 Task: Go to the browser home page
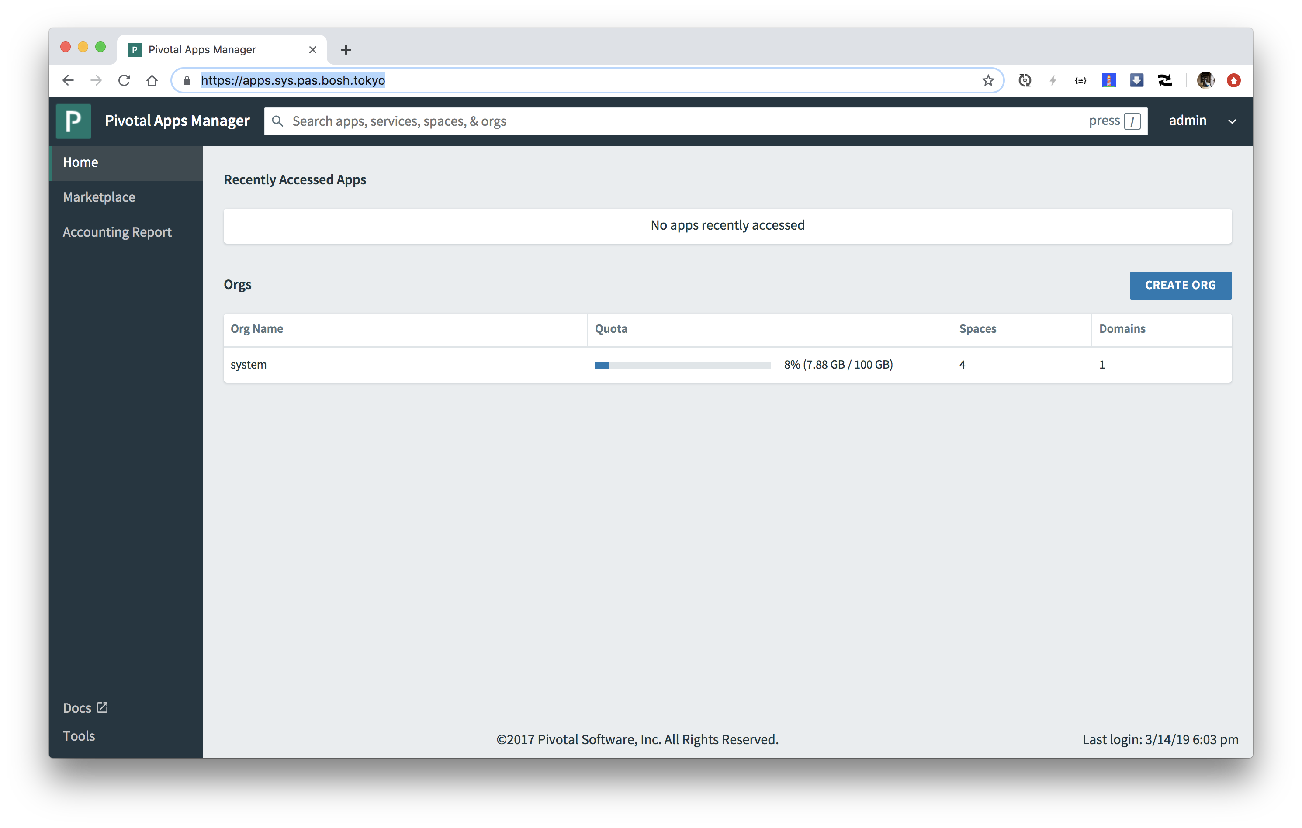152,80
